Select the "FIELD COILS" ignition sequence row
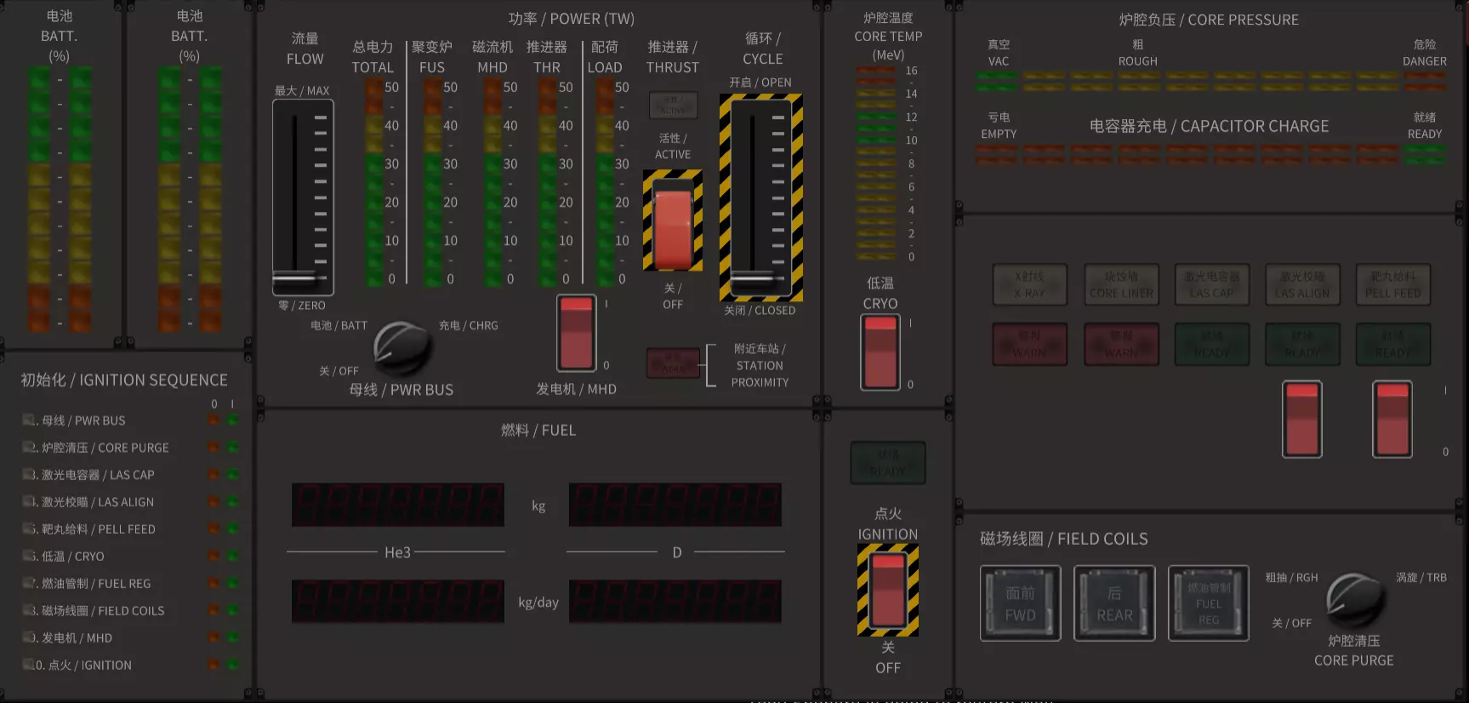The height and width of the screenshot is (703, 1469). (x=130, y=611)
